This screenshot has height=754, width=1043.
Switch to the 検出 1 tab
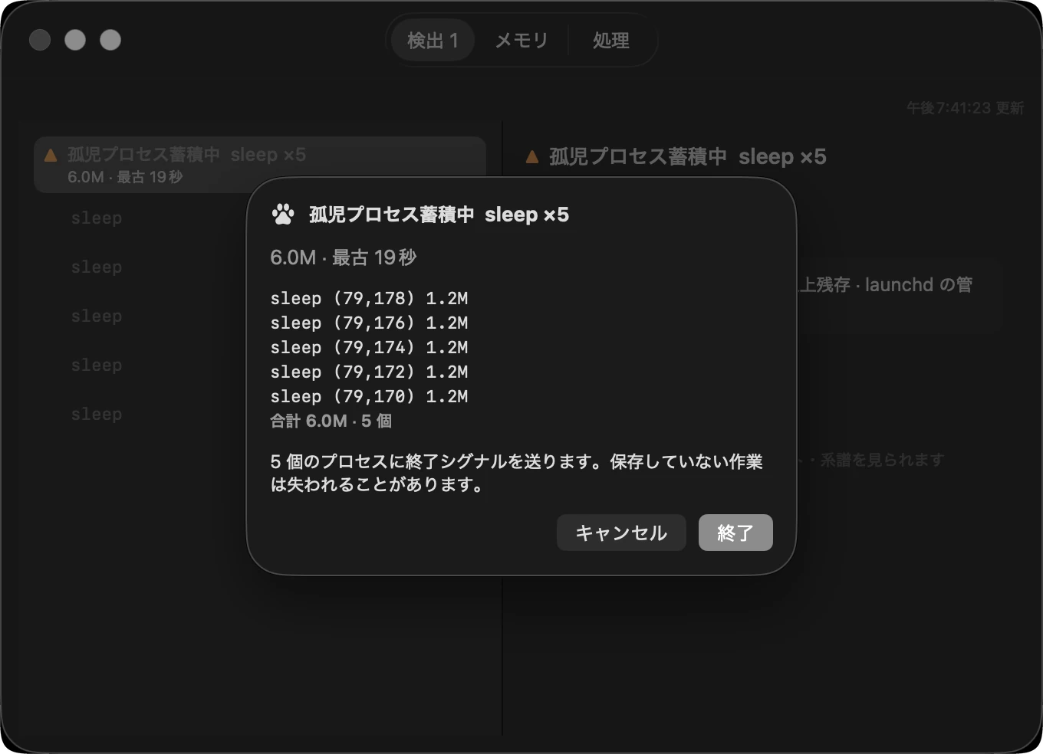coord(433,41)
